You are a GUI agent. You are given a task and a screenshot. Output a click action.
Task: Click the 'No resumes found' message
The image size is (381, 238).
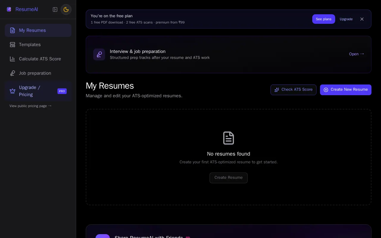pyautogui.click(x=229, y=154)
